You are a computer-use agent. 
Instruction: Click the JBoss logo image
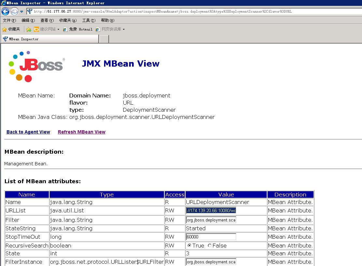[x=36, y=66]
